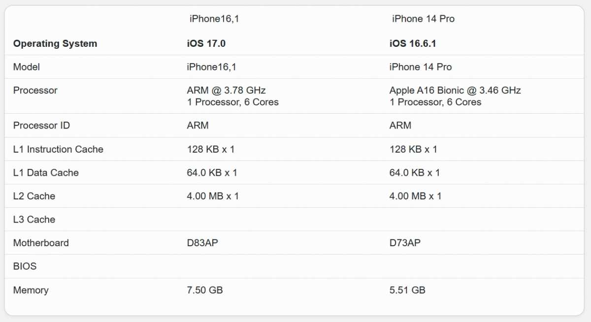The height and width of the screenshot is (322, 591).
Task: Click the L1 Data Cache label
Action: (x=46, y=173)
